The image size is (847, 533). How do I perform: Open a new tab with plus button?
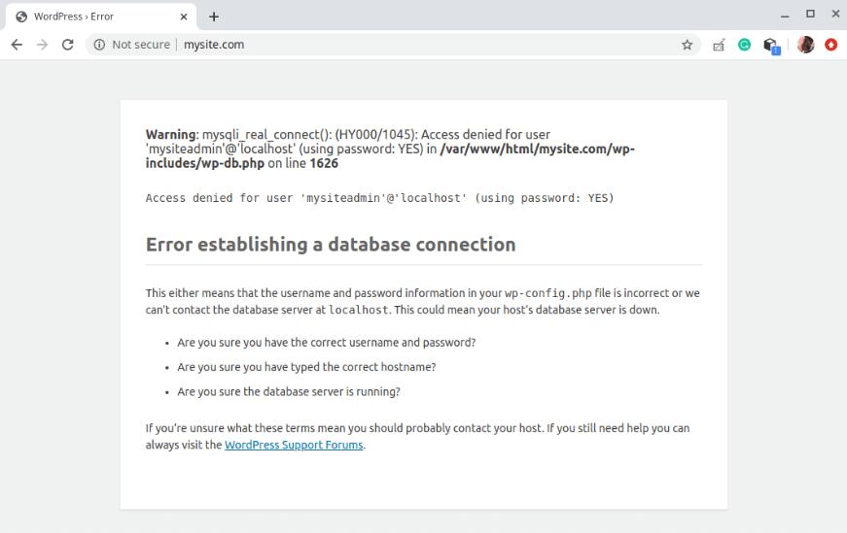click(x=214, y=17)
